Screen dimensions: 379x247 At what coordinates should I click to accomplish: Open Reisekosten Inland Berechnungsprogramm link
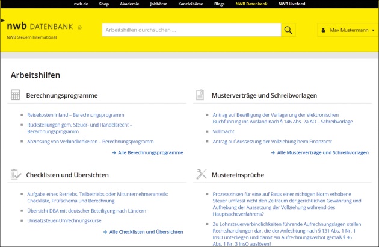[75, 114]
